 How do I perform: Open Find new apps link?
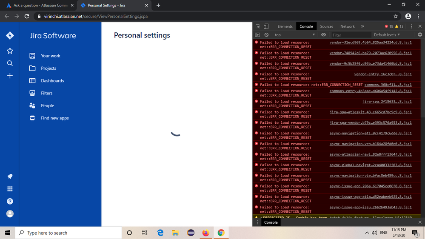click(x=55, y=118)
